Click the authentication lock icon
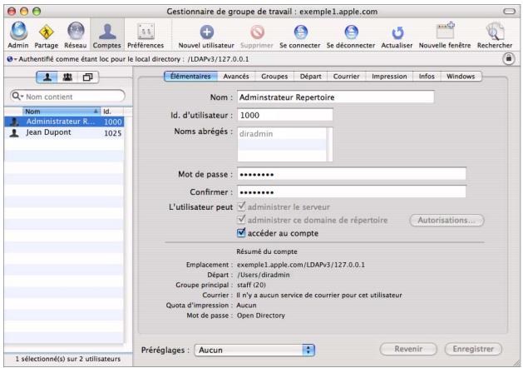Screen dimensions: 523x368 [x=508, y=58]
